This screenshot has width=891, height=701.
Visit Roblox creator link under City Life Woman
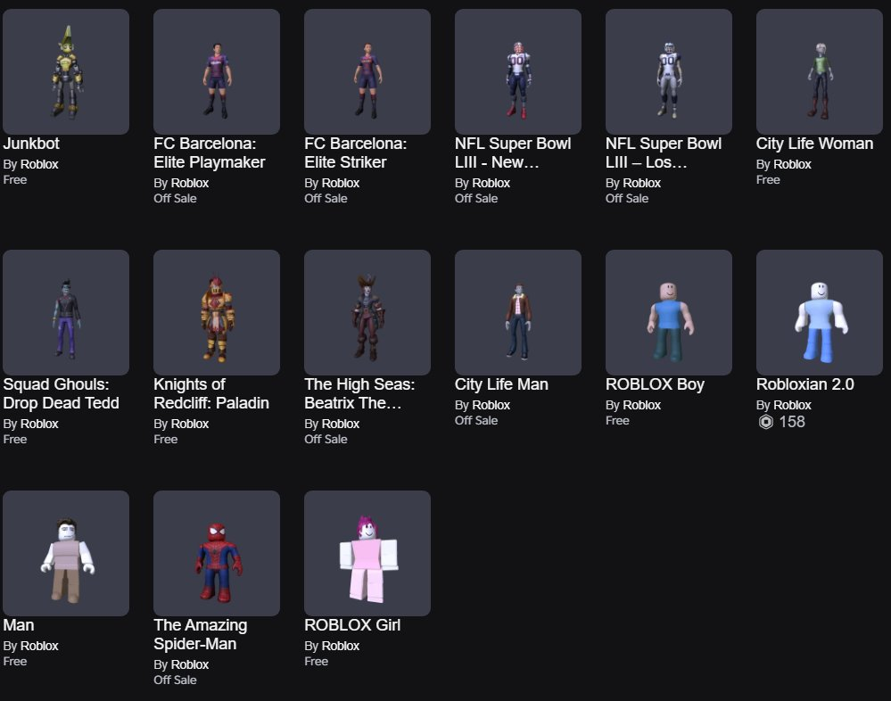(792, 165)
